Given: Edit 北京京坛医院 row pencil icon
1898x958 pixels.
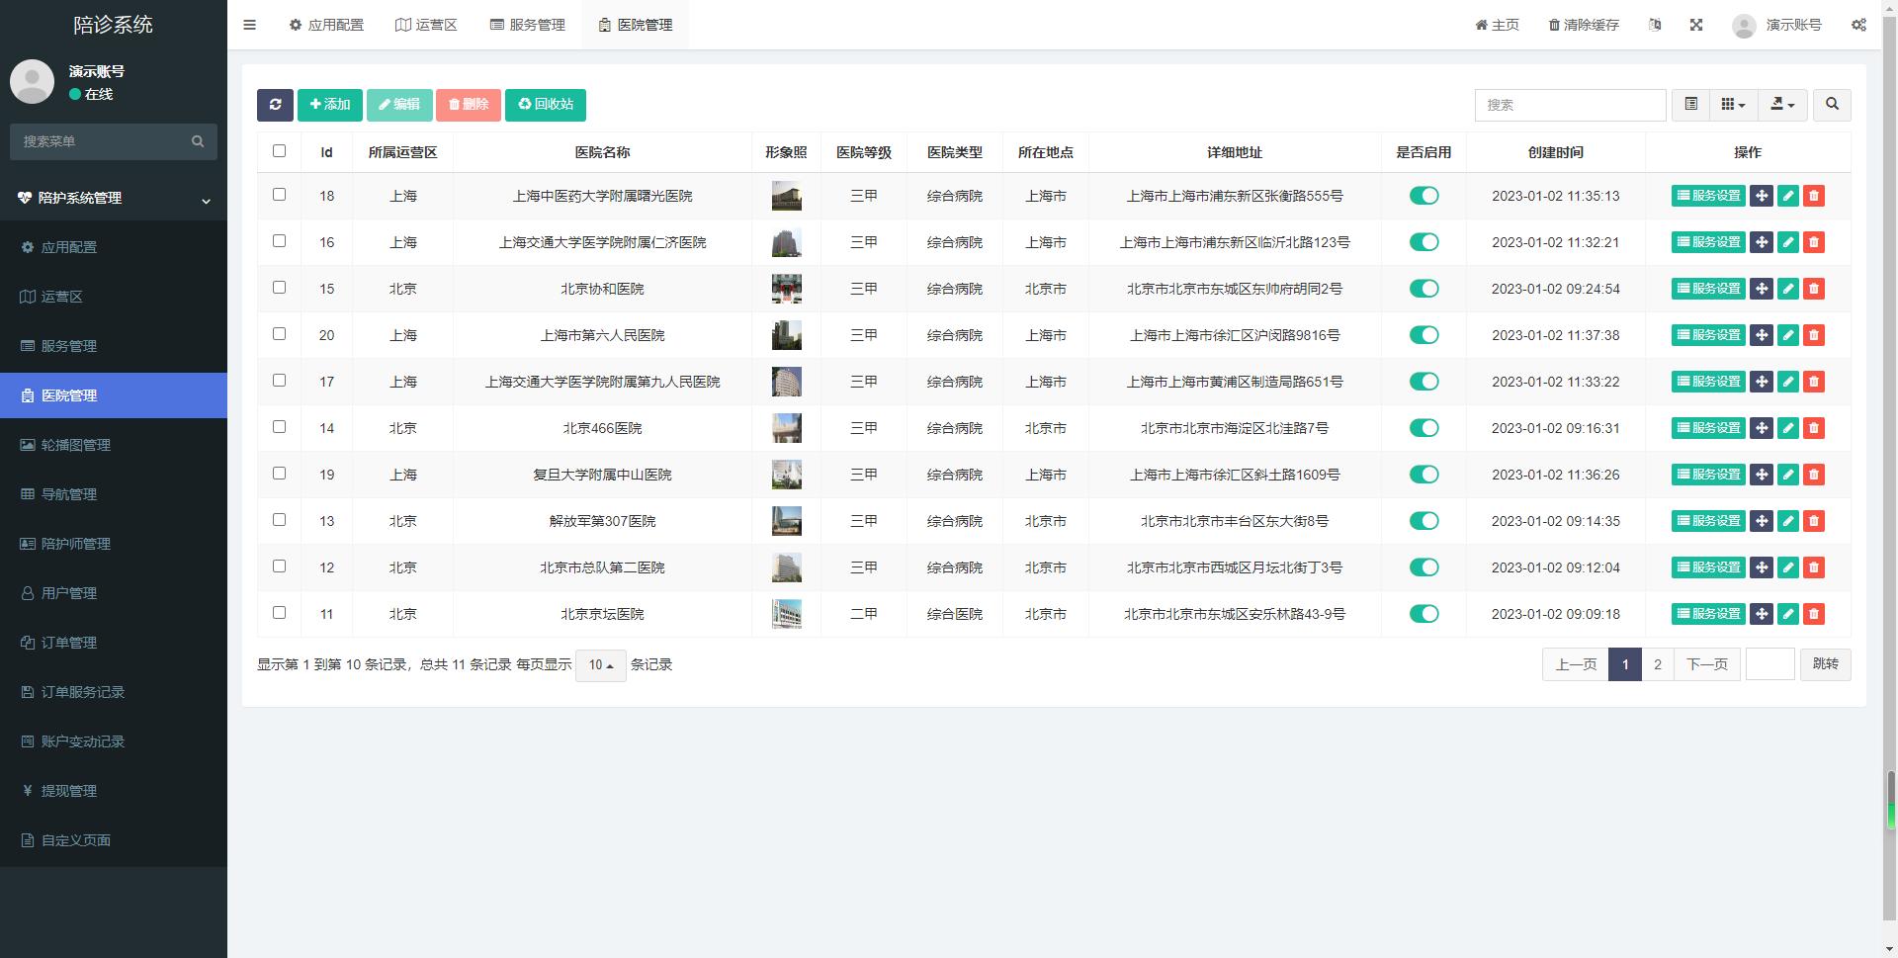Looking at the screenshot, I should pyautogui.click(x=1787, y=614).
